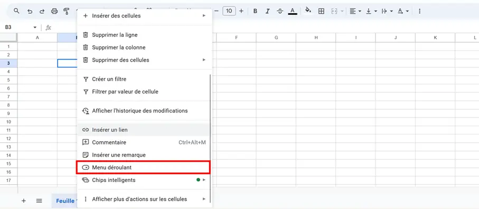Click the context menu scrollbar
Screen dimensions: 479x209
[210, 138]
